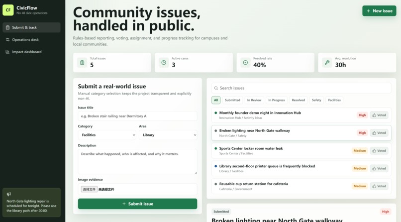Click the Impact dashboard chart icon
Viewport: 401px width, 222px height.
click(7, 52)
